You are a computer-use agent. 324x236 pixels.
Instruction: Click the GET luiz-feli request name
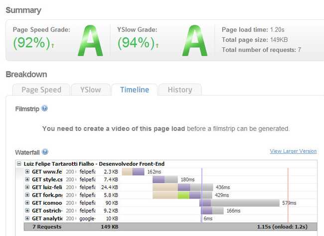point(47,187)
